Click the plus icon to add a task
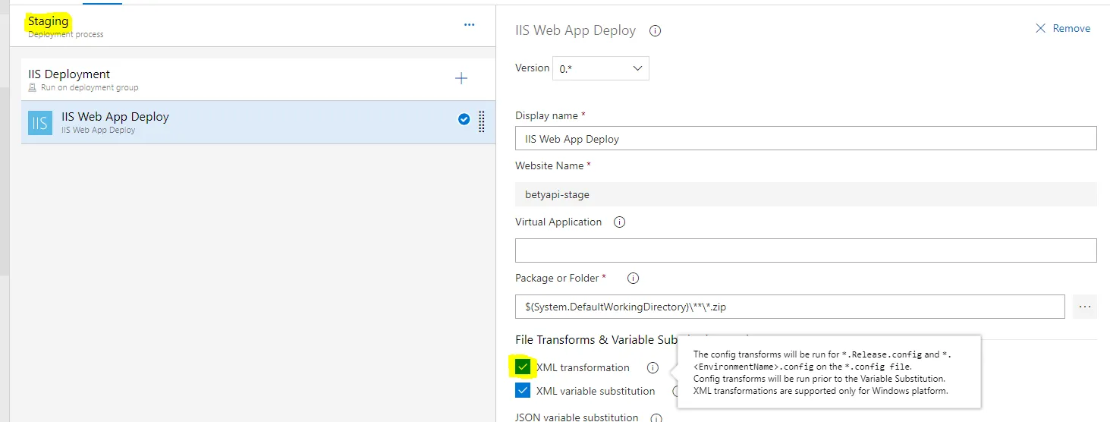This screenshot has height=422, width=1110. (461, 78)
